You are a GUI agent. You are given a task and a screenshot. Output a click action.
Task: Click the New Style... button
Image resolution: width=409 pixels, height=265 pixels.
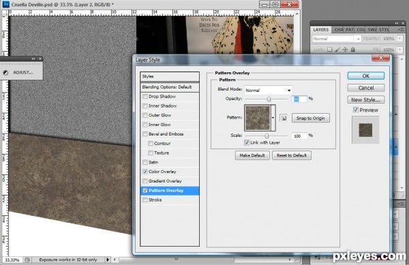click(365, 99)
